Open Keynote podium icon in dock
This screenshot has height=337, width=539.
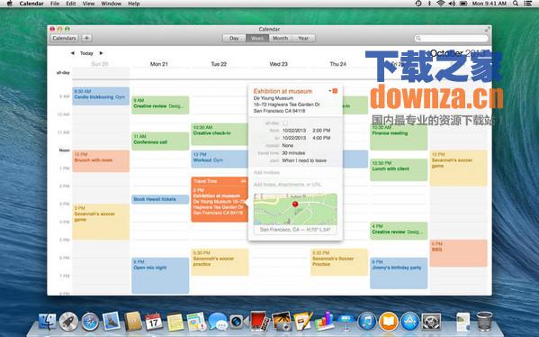[346, 322]
